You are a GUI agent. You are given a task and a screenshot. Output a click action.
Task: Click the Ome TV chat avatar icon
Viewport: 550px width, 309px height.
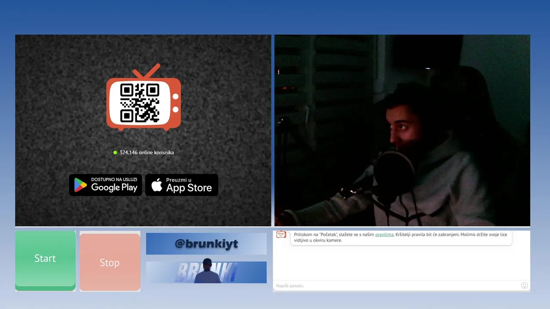point(281,235)
